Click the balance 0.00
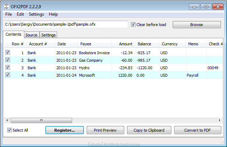 (x=140, y=75)
